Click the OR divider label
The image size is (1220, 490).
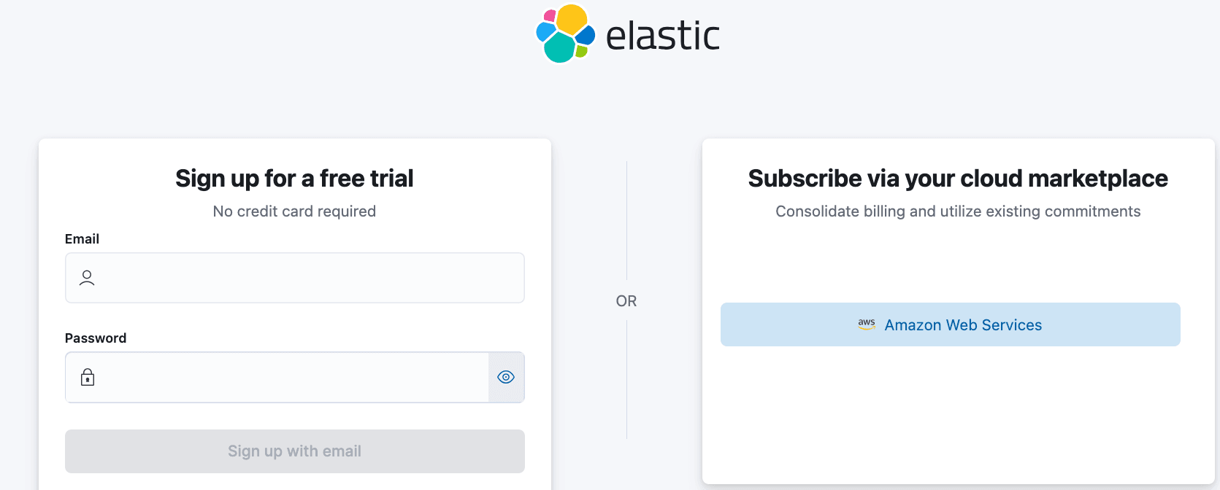click(626, 301)
